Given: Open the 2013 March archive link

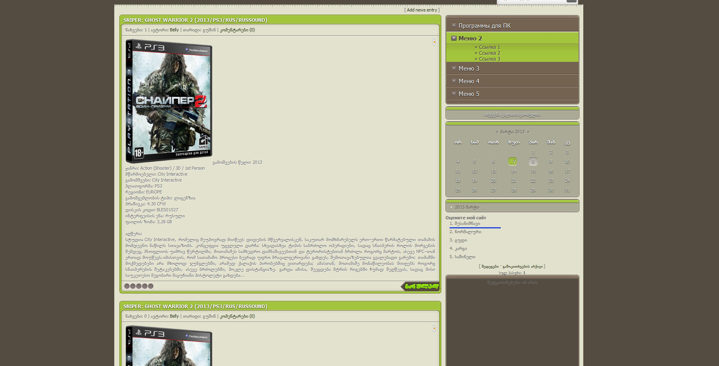Looking at the screenshot, I should click(467, 207).
